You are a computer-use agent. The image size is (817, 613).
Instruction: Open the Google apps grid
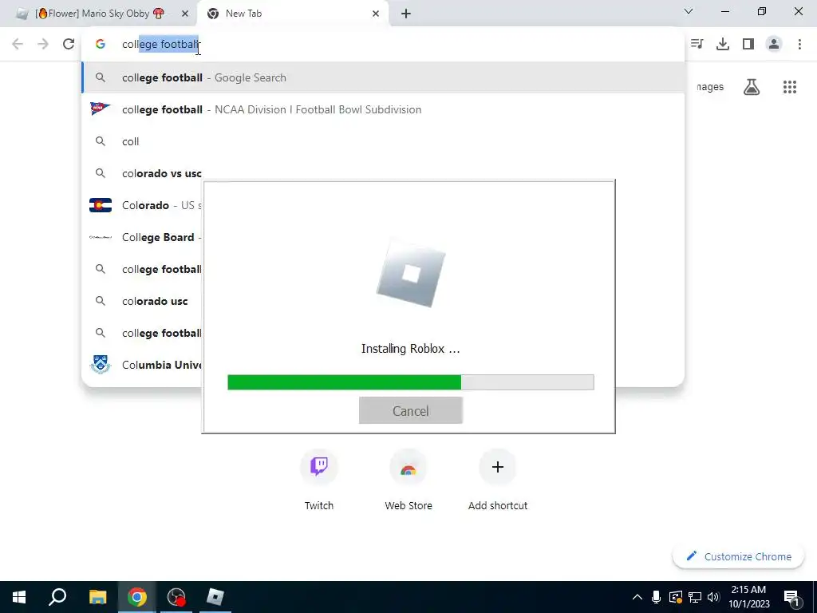pyautogui.click(x=790, y=87)
